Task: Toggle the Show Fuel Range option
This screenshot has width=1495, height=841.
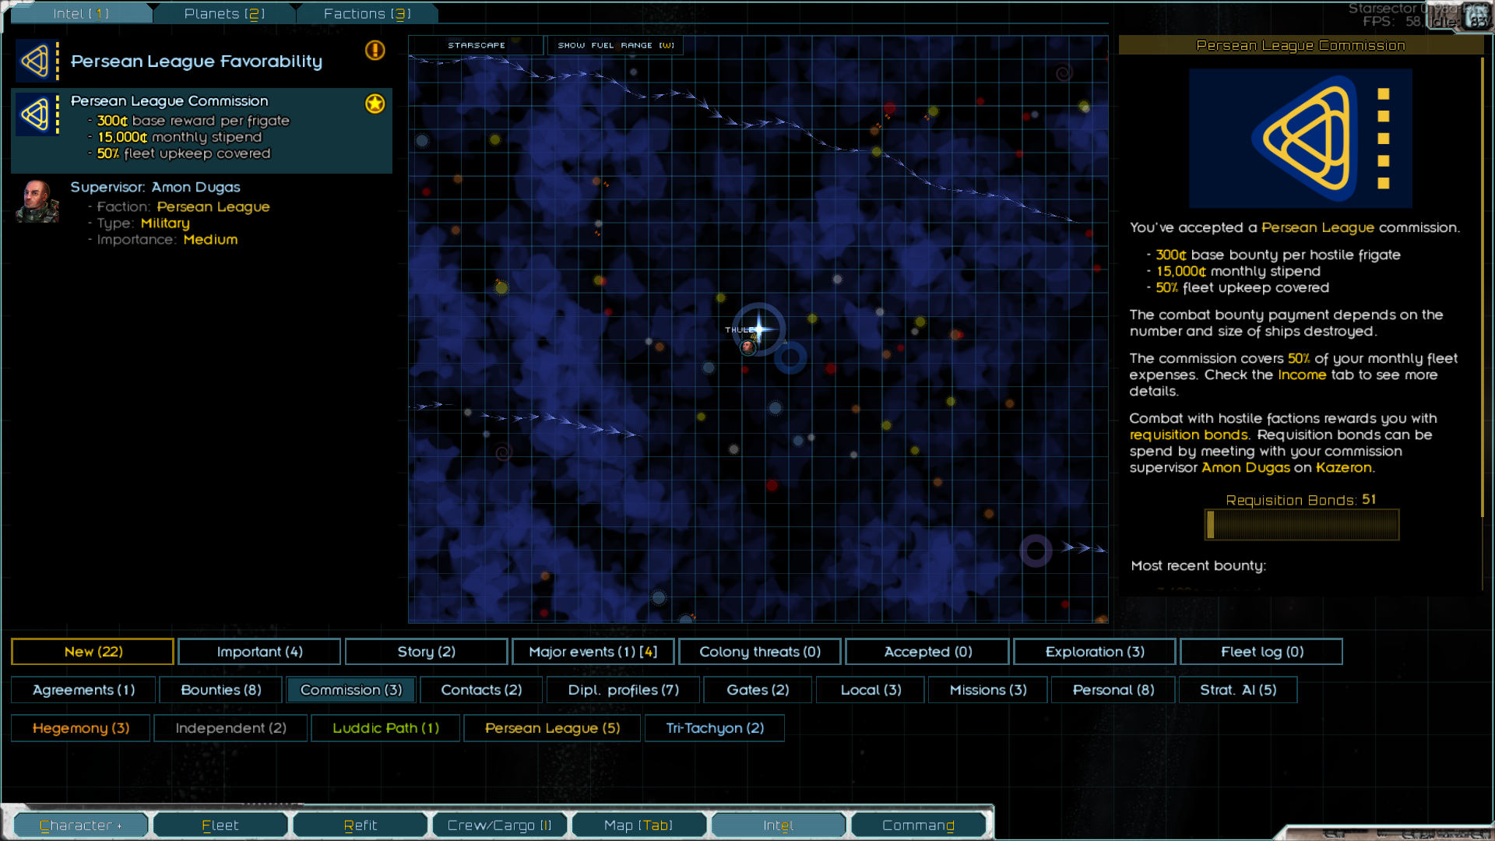Action: [615, 45]
